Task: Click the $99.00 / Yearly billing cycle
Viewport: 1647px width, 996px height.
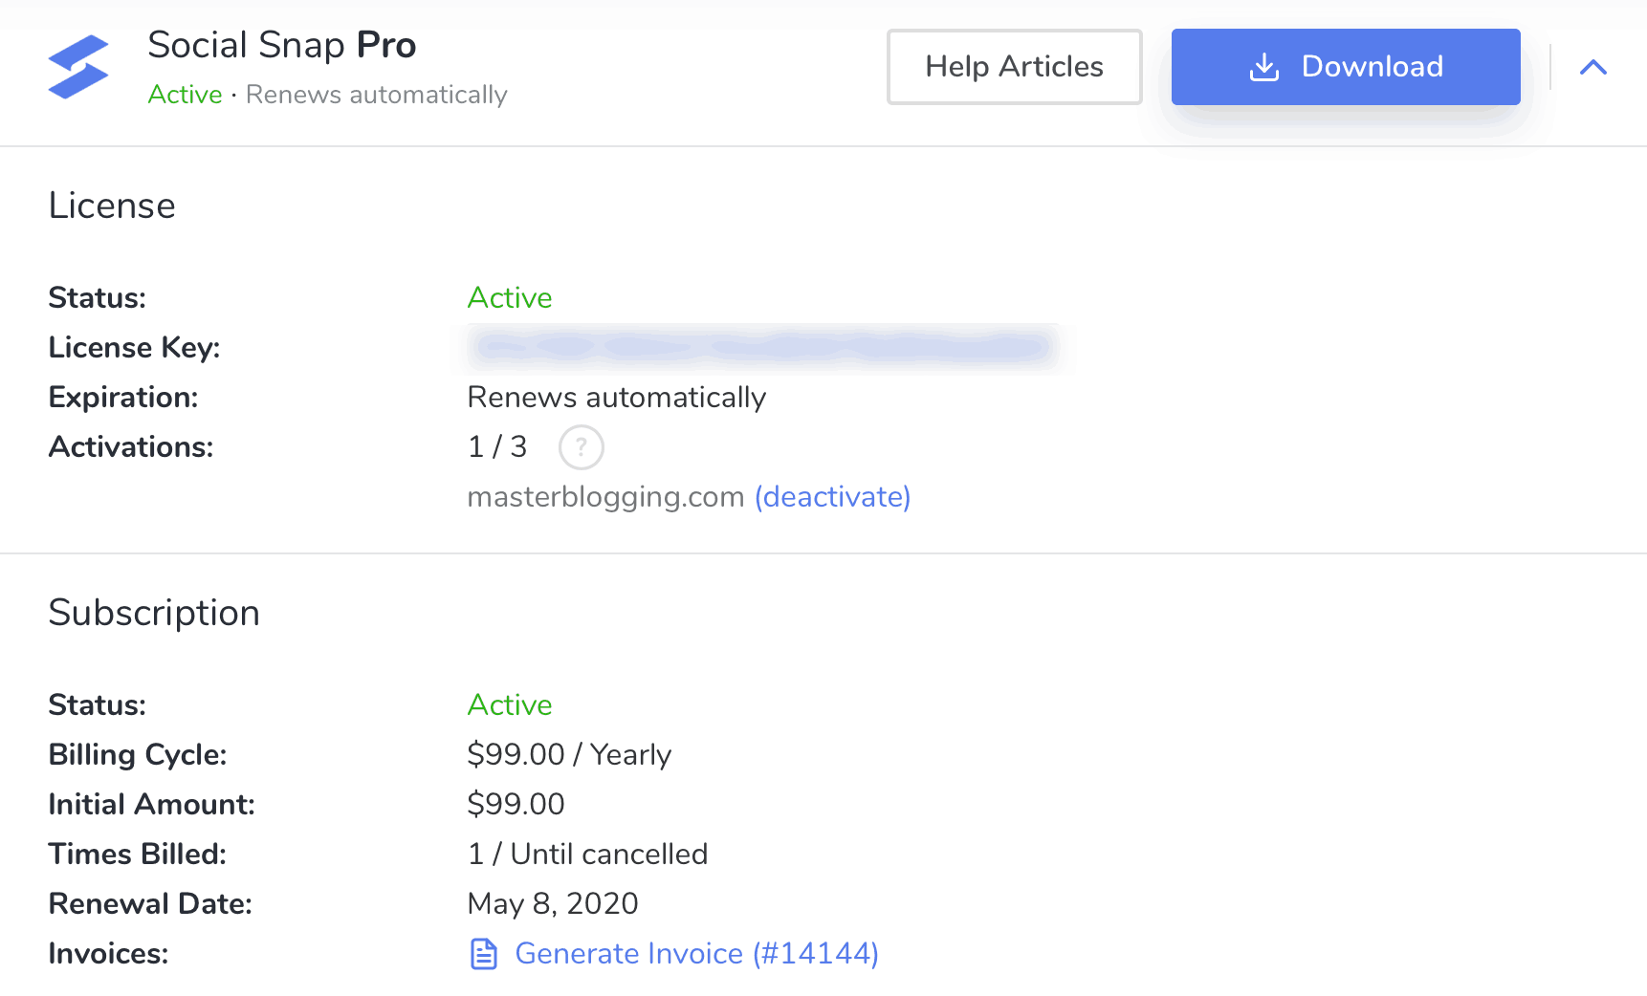Action: (x=569, y=754)
